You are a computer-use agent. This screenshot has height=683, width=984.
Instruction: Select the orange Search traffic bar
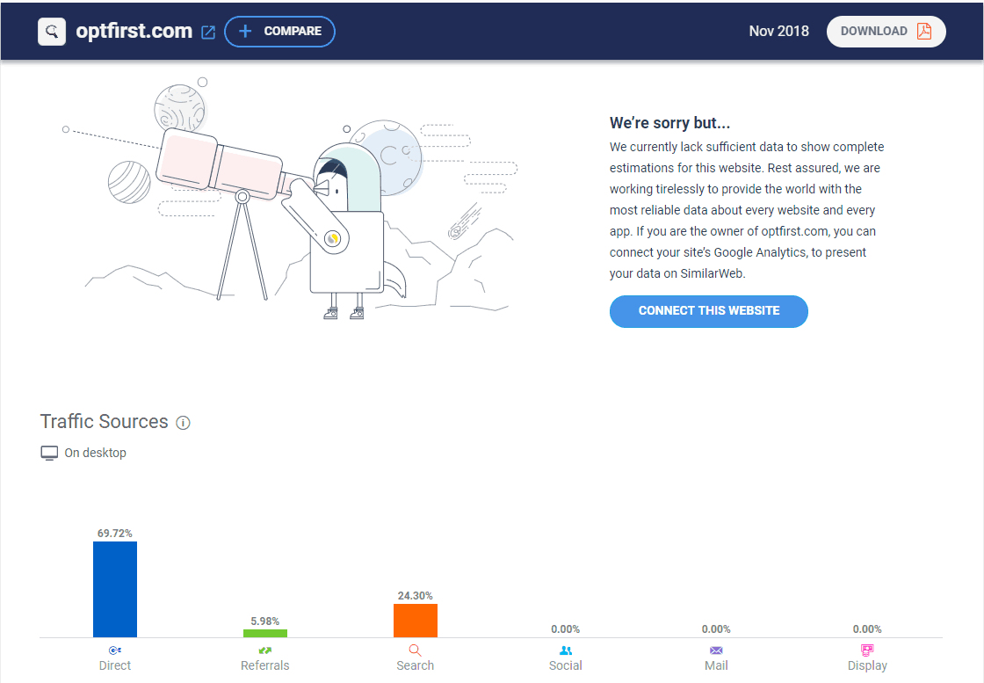pyautogui.click(x=415, y=620)
